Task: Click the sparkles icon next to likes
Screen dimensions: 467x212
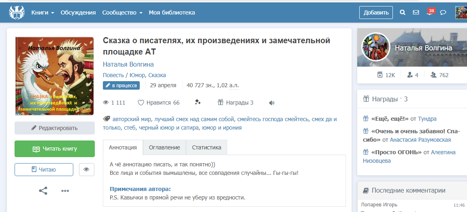Action: 198,103
